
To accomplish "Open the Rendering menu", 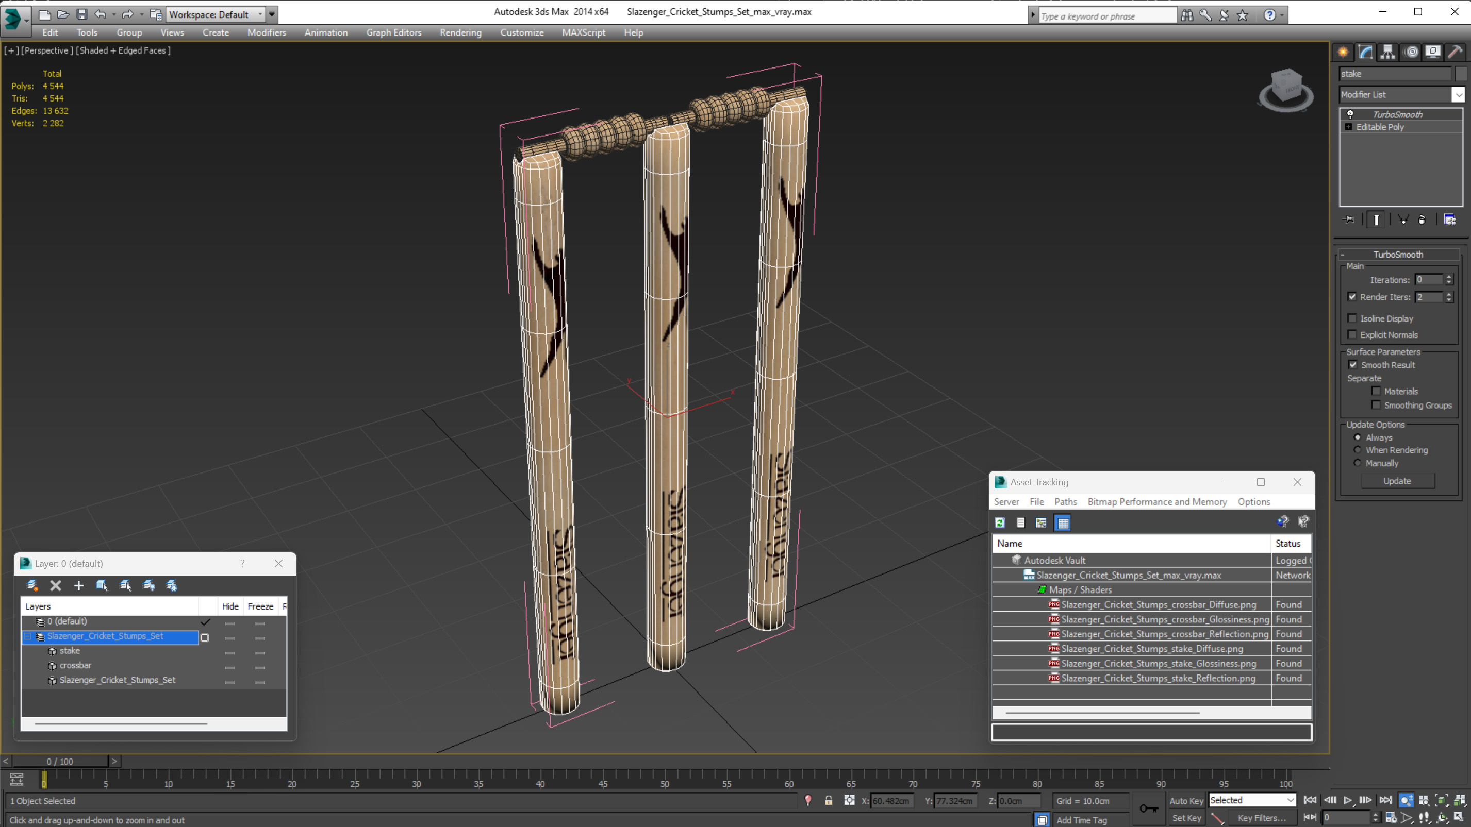I will pyautogui.click(x=460, y=32).
